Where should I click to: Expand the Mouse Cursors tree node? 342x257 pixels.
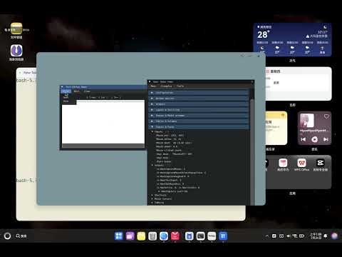(152, 198)
